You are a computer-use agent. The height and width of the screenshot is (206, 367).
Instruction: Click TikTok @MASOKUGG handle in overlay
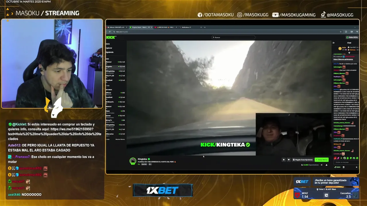click(337, 15)
